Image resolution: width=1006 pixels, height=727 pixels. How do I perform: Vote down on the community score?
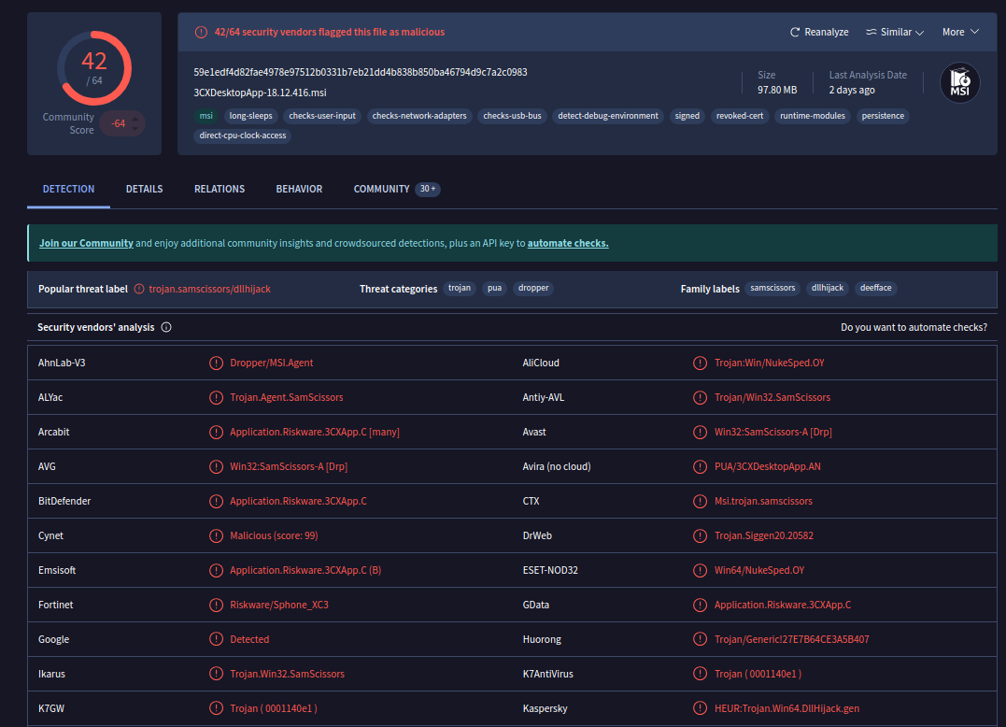(x=136, y=130)
